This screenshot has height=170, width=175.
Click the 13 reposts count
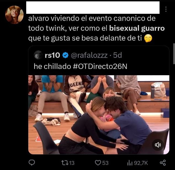point(72,163)
